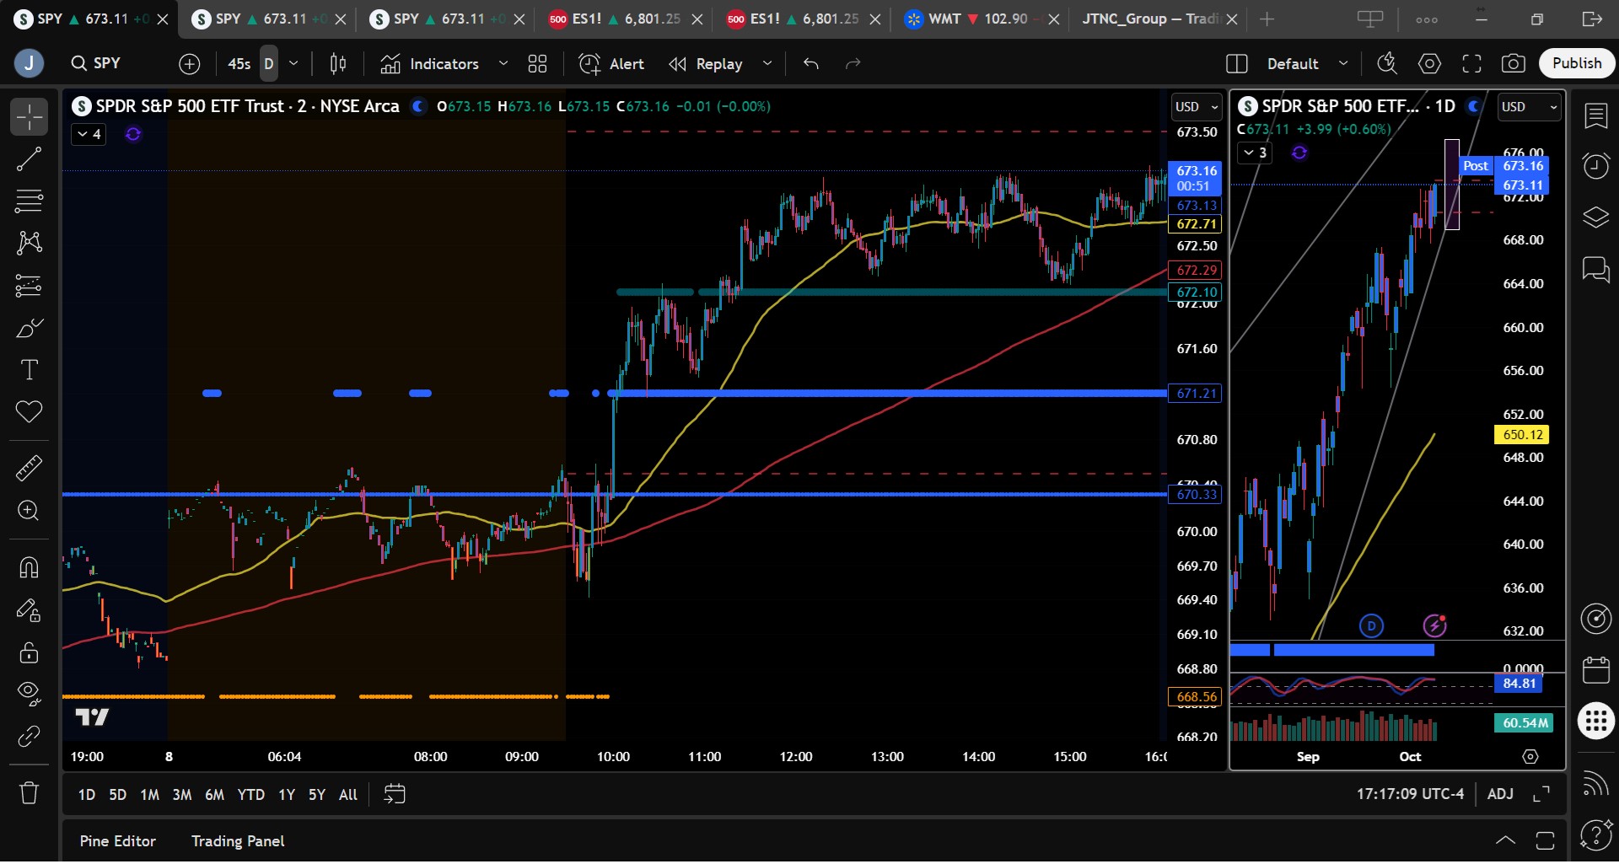
Task: Open the heart icons tool
Action: click(x=29, y=412)
